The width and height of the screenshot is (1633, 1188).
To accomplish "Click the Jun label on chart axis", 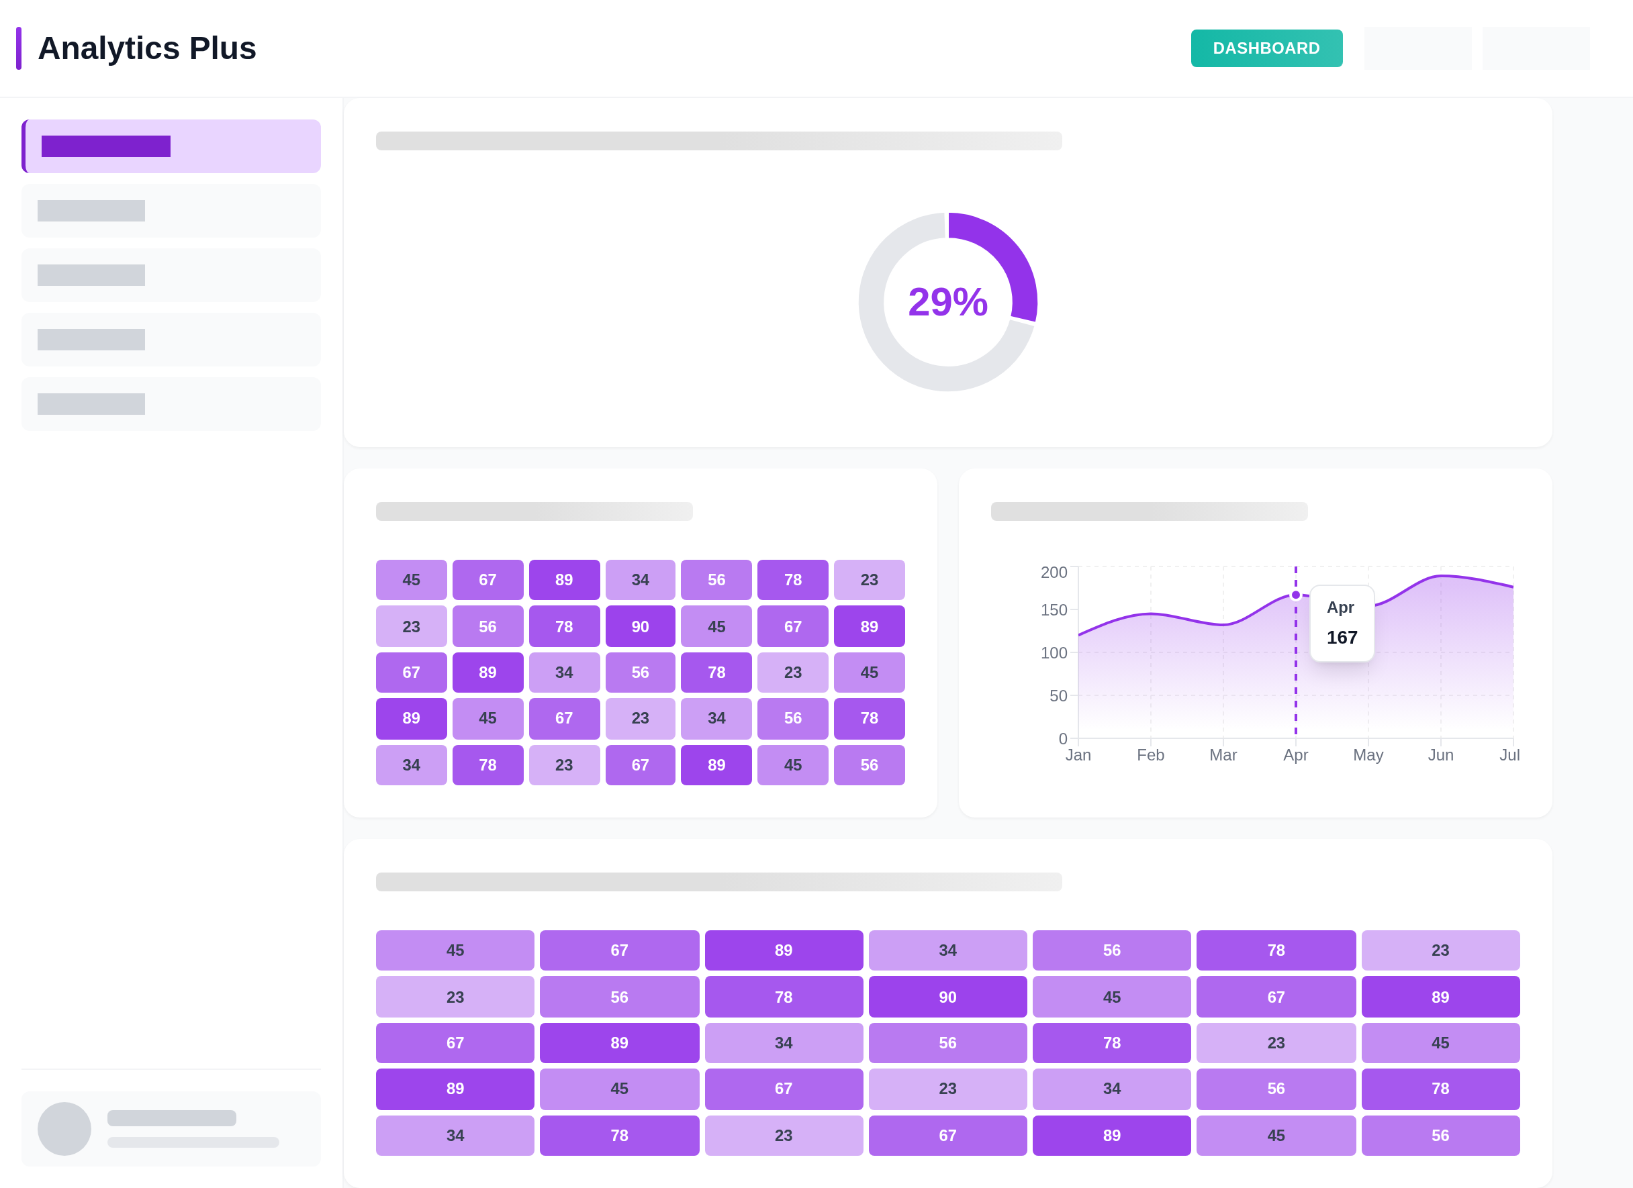I will coord(1440,755).
